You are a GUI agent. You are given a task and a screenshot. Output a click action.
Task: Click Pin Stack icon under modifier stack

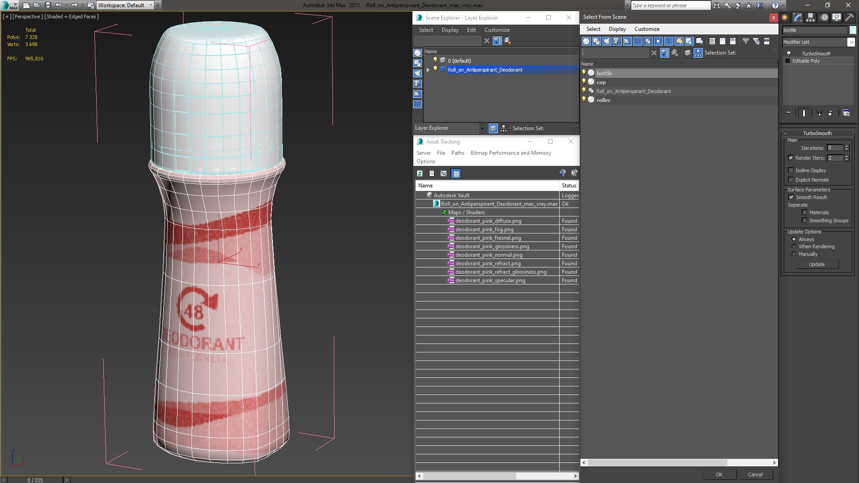788,113
